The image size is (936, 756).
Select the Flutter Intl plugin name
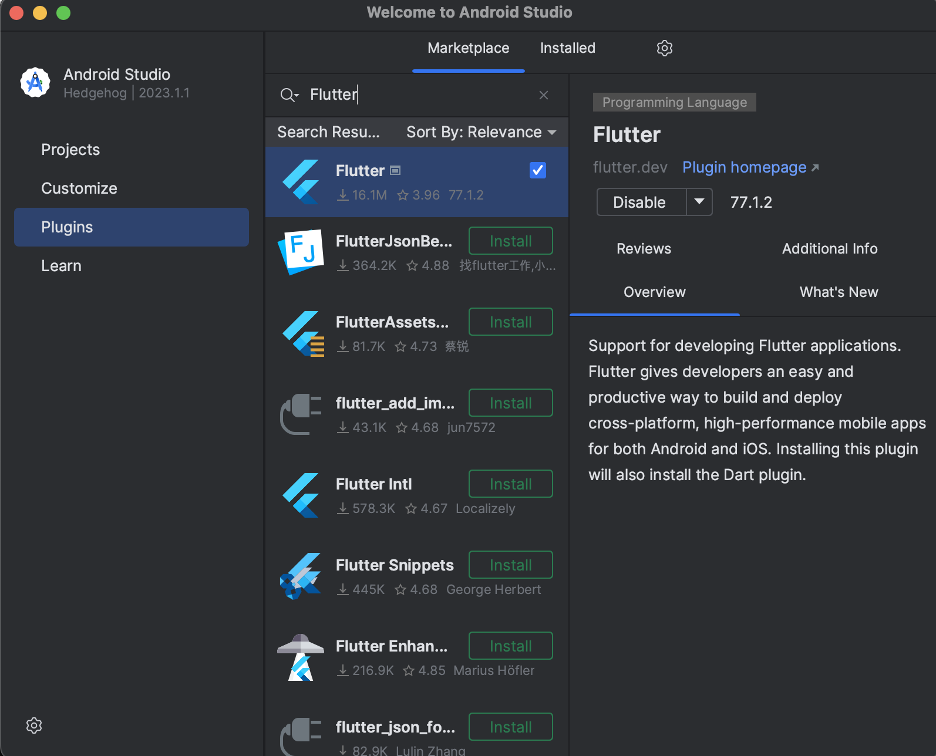tap(373, 484)
